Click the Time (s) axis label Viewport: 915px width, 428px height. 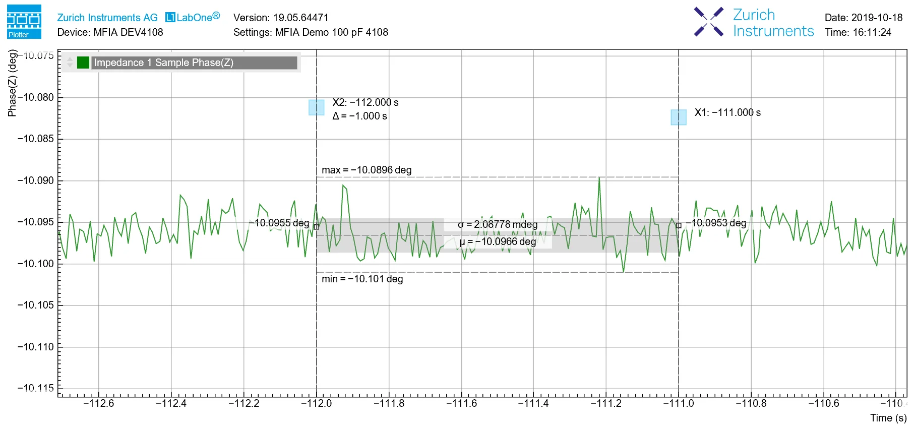[888, 418]
